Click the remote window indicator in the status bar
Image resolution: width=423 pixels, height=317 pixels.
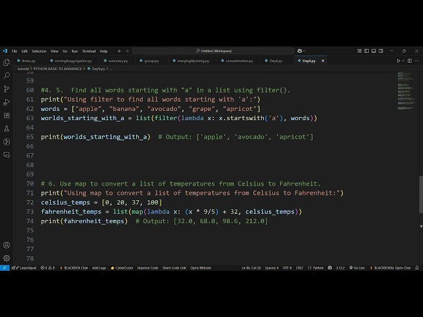5,268
